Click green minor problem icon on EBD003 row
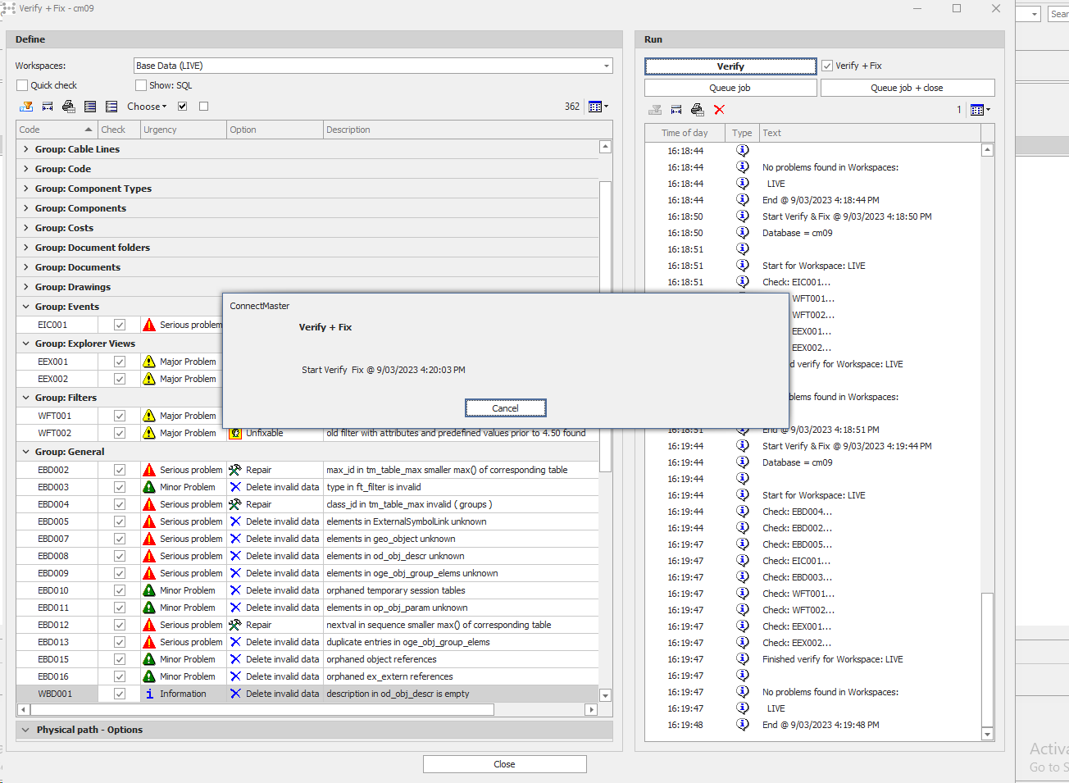 pyautogui.click(x=149, y=487)
